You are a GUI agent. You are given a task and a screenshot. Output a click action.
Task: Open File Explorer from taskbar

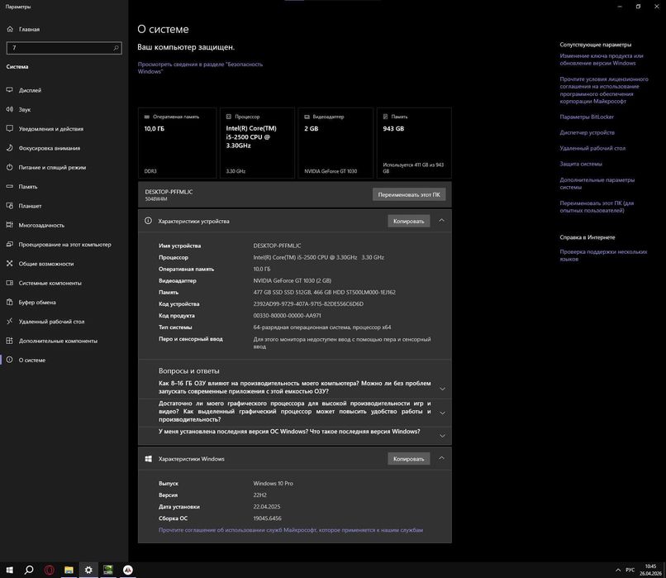[x=69, y=570]
